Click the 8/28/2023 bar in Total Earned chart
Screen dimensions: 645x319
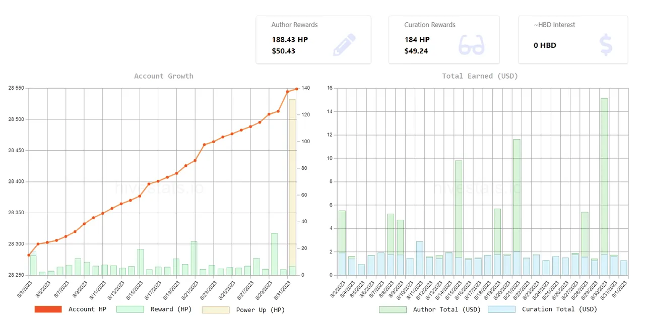(585, 243)
